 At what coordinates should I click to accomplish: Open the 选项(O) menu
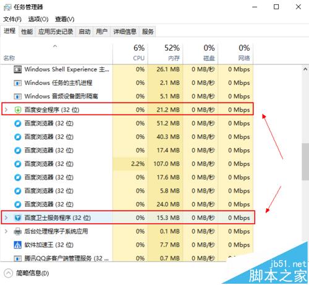tap(38, 19)
